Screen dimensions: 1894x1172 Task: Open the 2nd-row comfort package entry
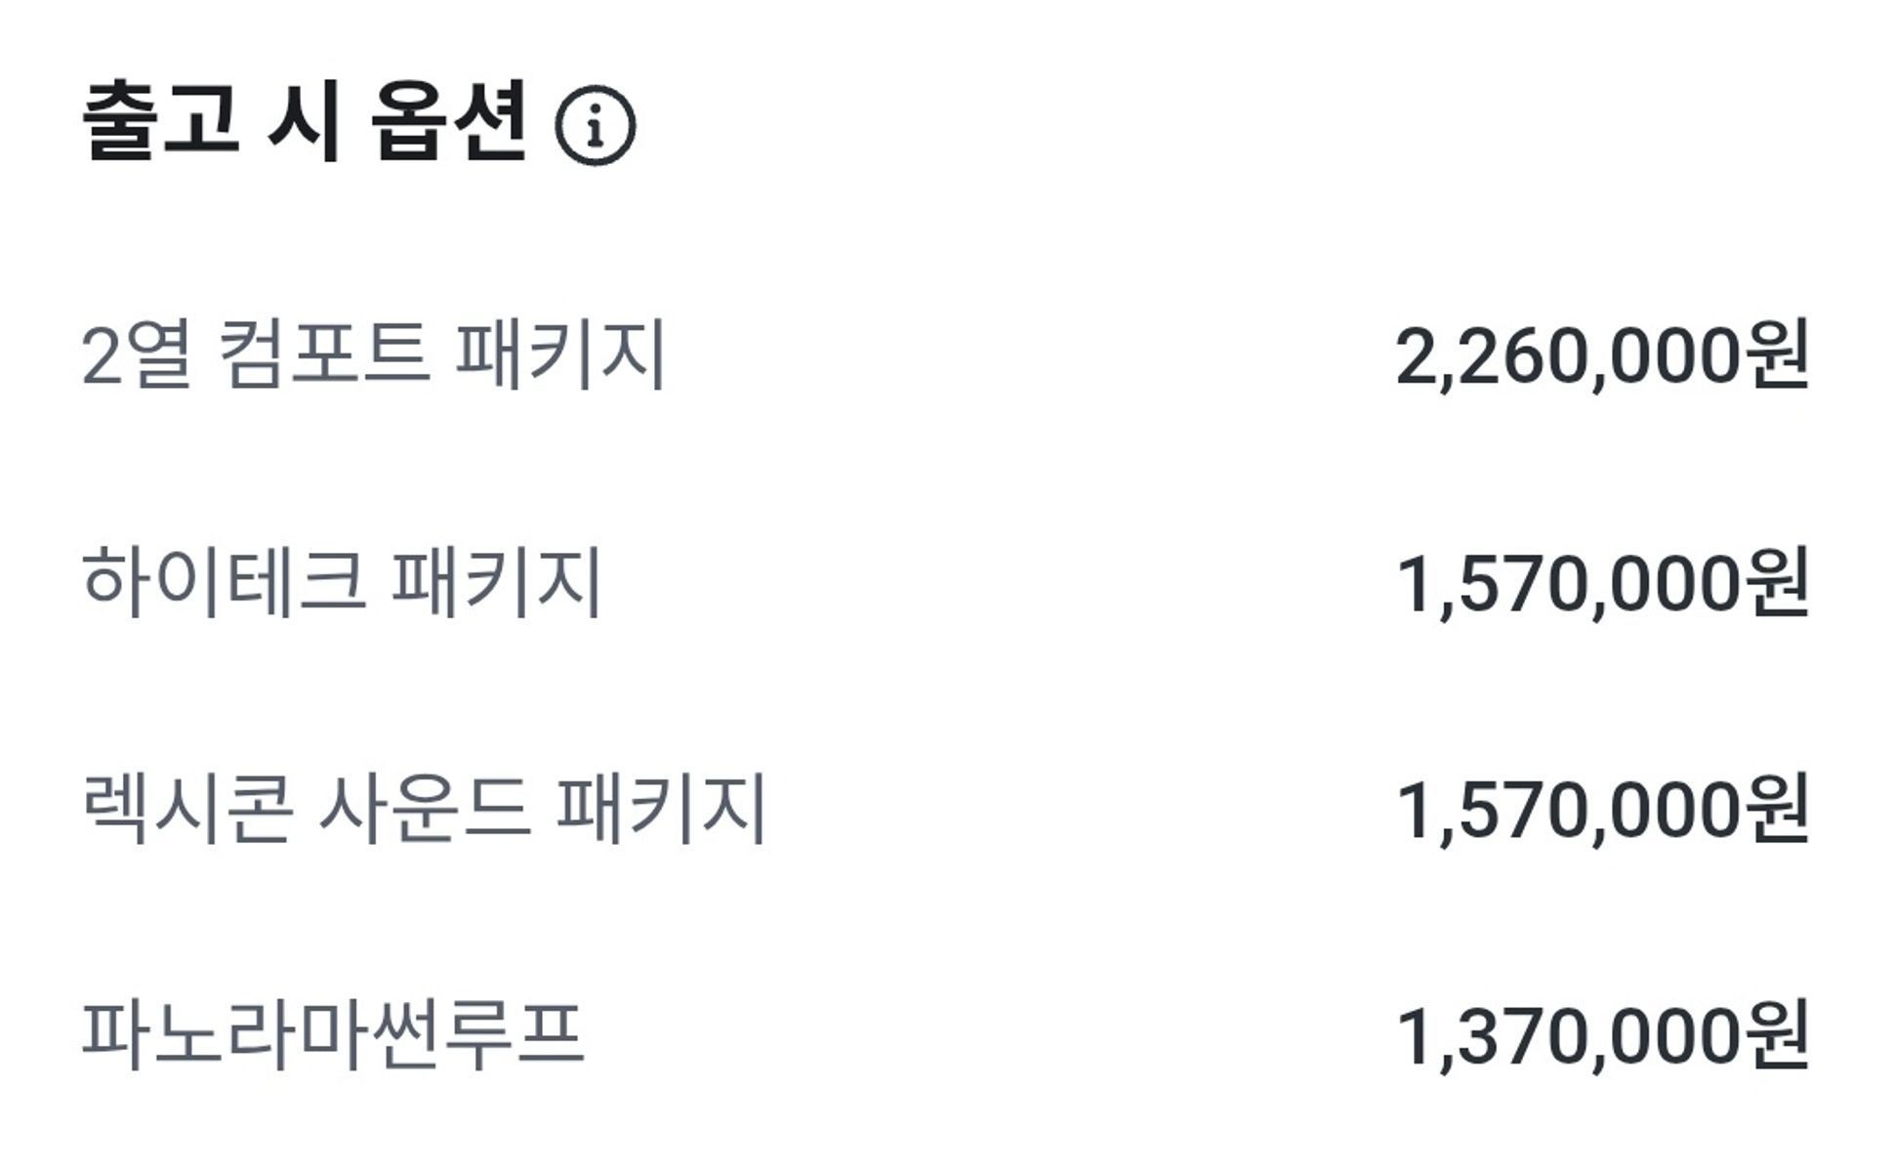coord(373,355)
